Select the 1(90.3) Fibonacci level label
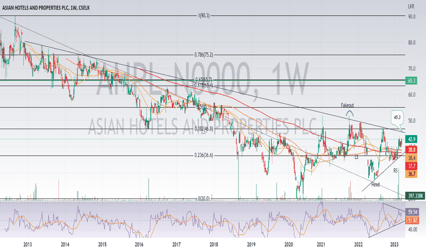This screenshot has height=251, width=426. (x=204, y=16)
